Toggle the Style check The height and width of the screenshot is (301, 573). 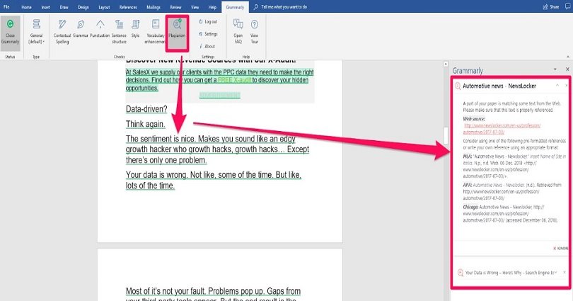[136, 29]
